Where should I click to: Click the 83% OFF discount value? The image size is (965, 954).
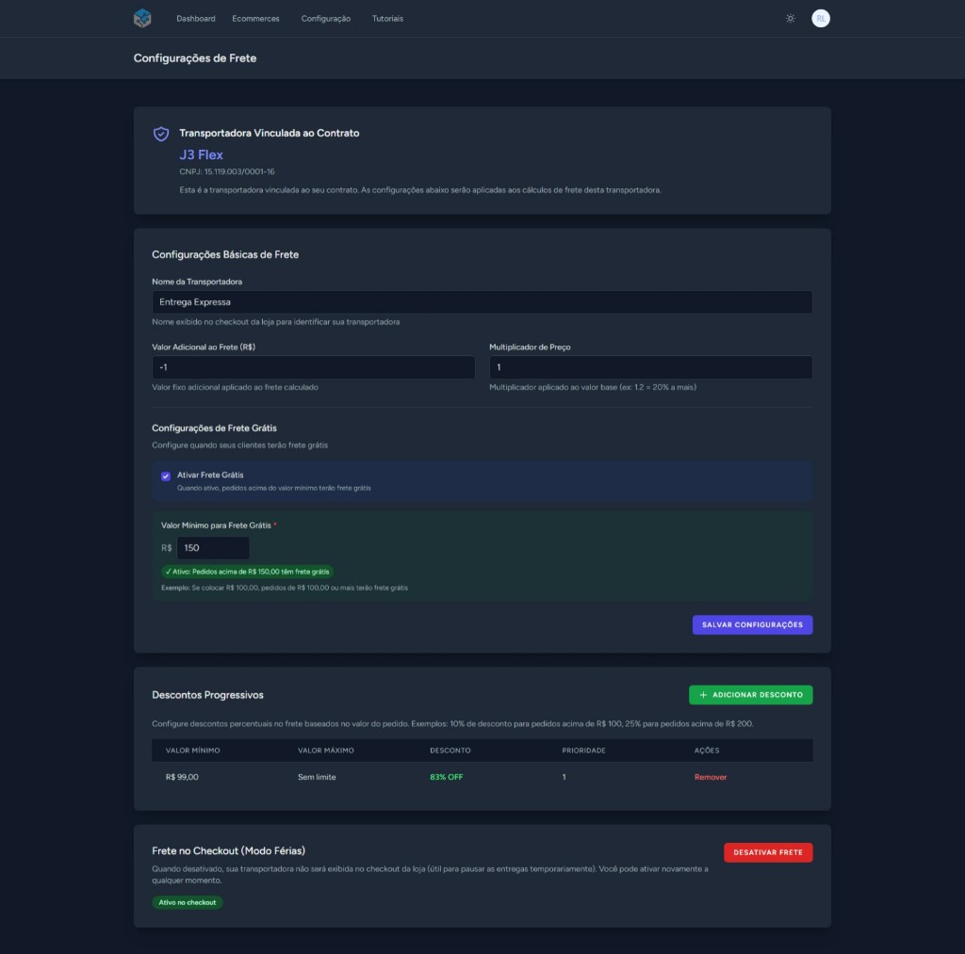click(x=446, y=777)
